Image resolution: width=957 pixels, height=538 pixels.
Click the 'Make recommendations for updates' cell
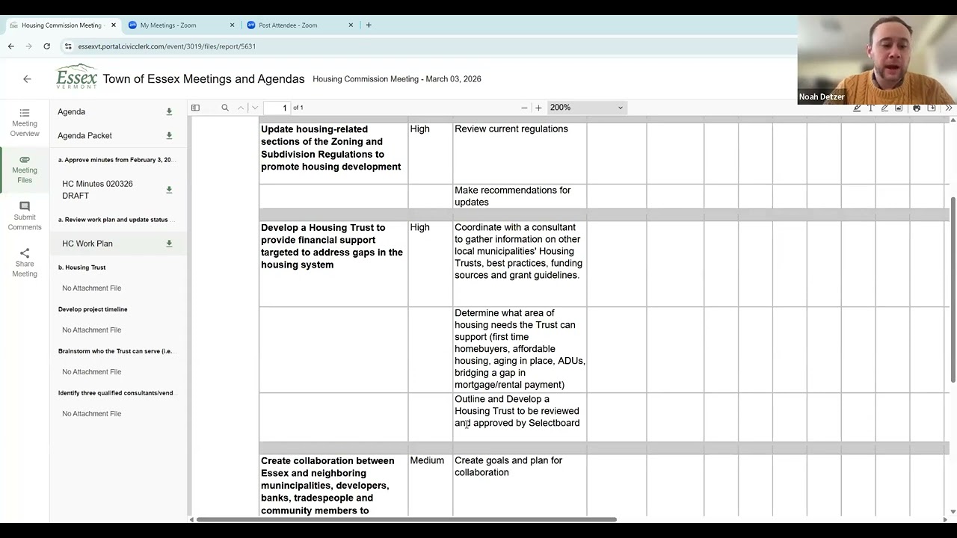click(x=520, y=196)
